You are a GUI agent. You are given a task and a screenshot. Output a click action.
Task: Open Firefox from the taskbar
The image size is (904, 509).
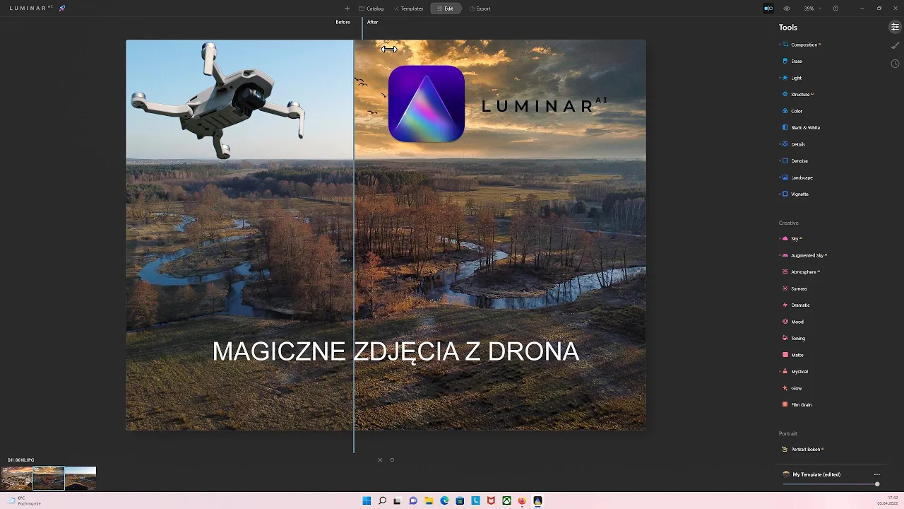tap(522, 501)
